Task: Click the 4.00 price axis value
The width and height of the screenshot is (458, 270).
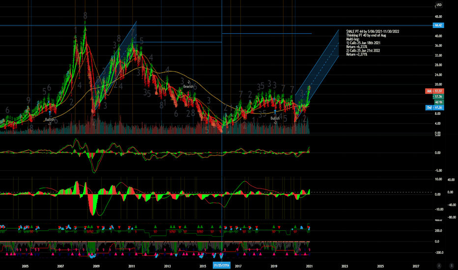Action: [437, 124]
